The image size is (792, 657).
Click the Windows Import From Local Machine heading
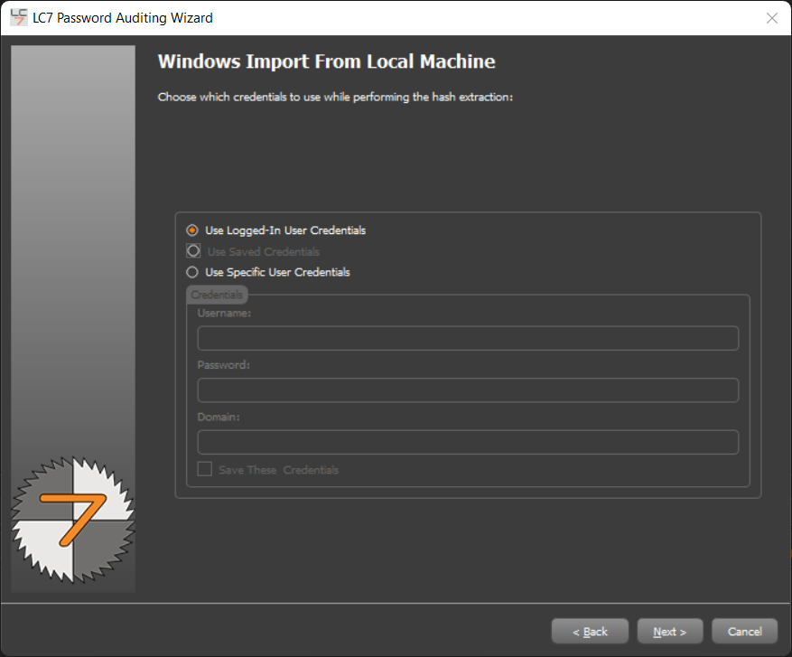326,61
